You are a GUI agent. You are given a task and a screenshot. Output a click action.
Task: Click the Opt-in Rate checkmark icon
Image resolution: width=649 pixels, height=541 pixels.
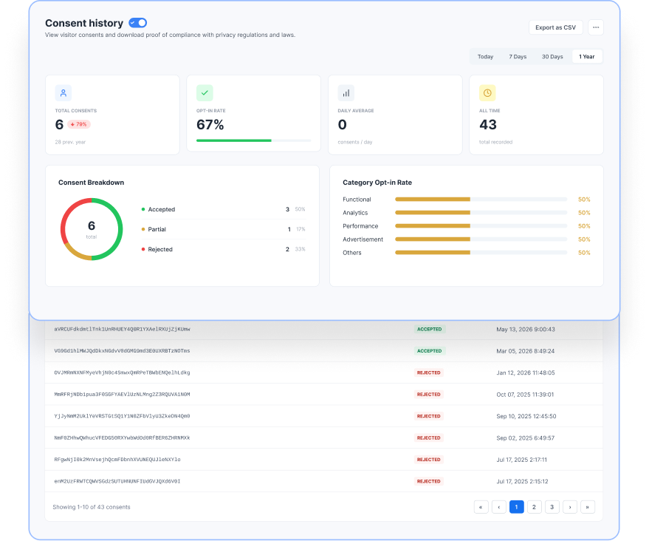pos(205,93)
